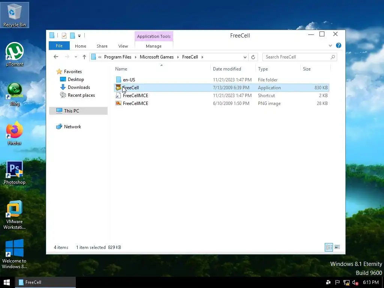Screen dimensions: 384x288
Task: Launch µTorrent from the desktop
Action: tap(15, 54)
